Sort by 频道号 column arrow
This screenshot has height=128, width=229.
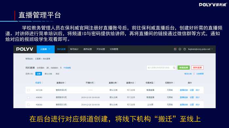[x=43, y=83]
